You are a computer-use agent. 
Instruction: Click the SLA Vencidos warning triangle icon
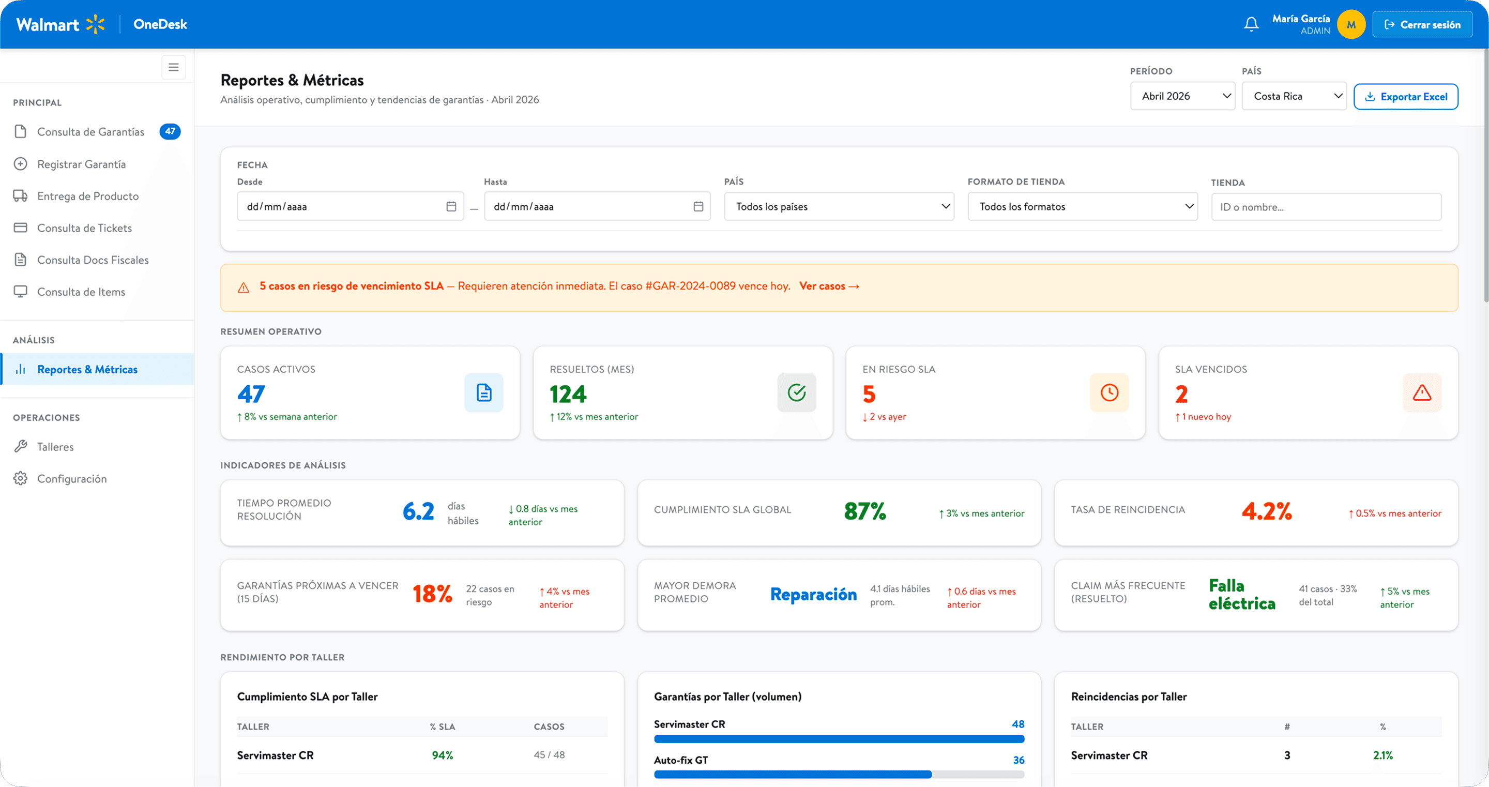(1422, 392)
